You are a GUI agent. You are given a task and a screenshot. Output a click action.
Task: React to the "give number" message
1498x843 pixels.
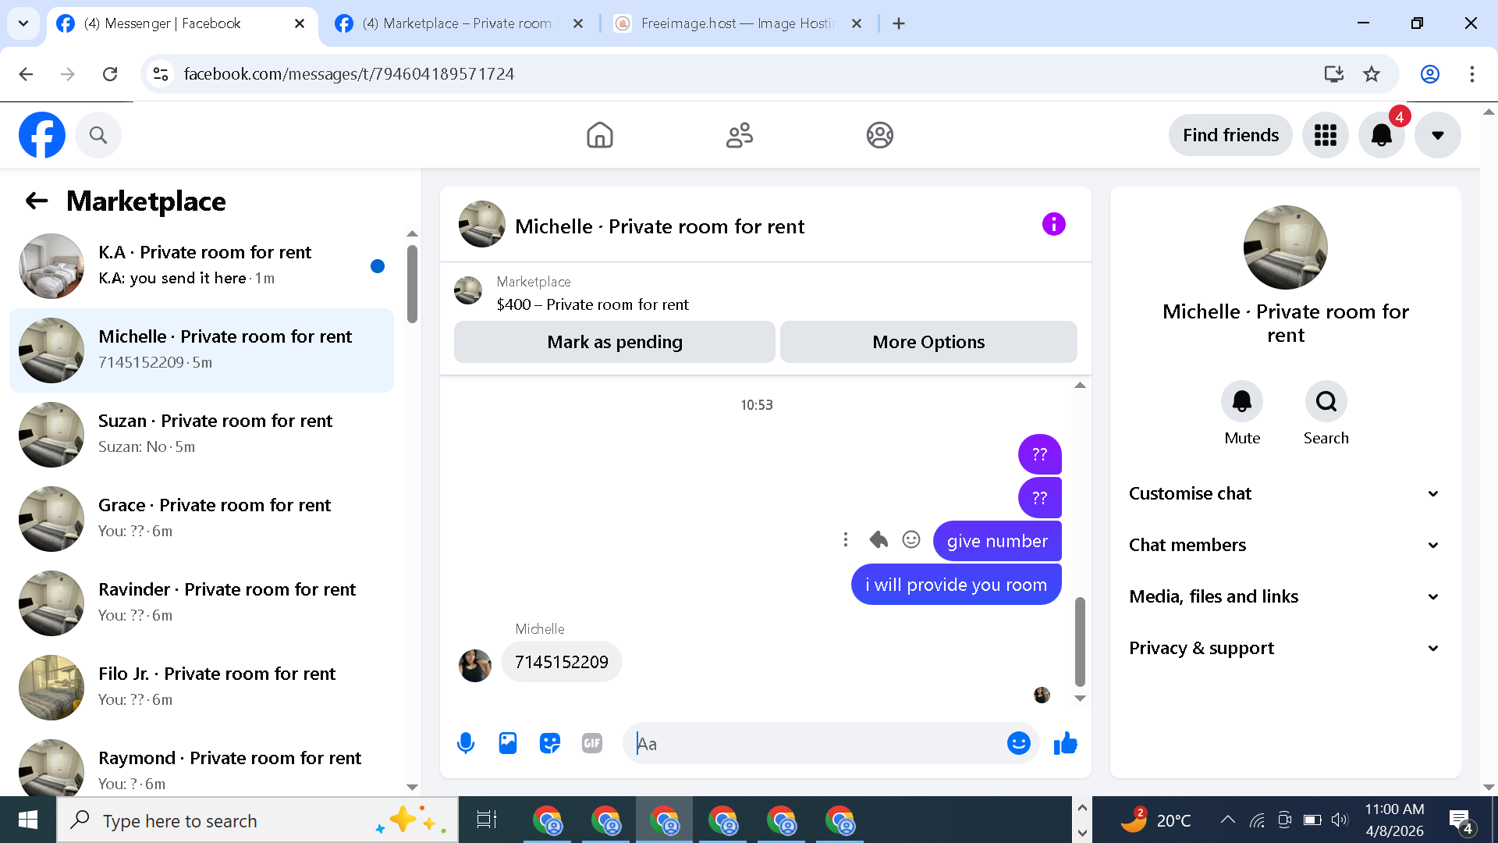pyautogui.click(x=911, y=539)
